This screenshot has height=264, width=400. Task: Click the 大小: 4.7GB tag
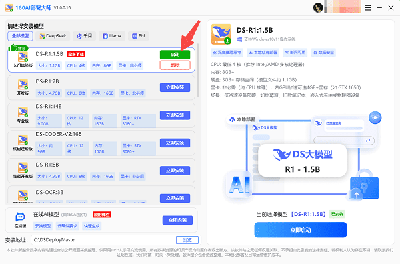pos(49,93)
